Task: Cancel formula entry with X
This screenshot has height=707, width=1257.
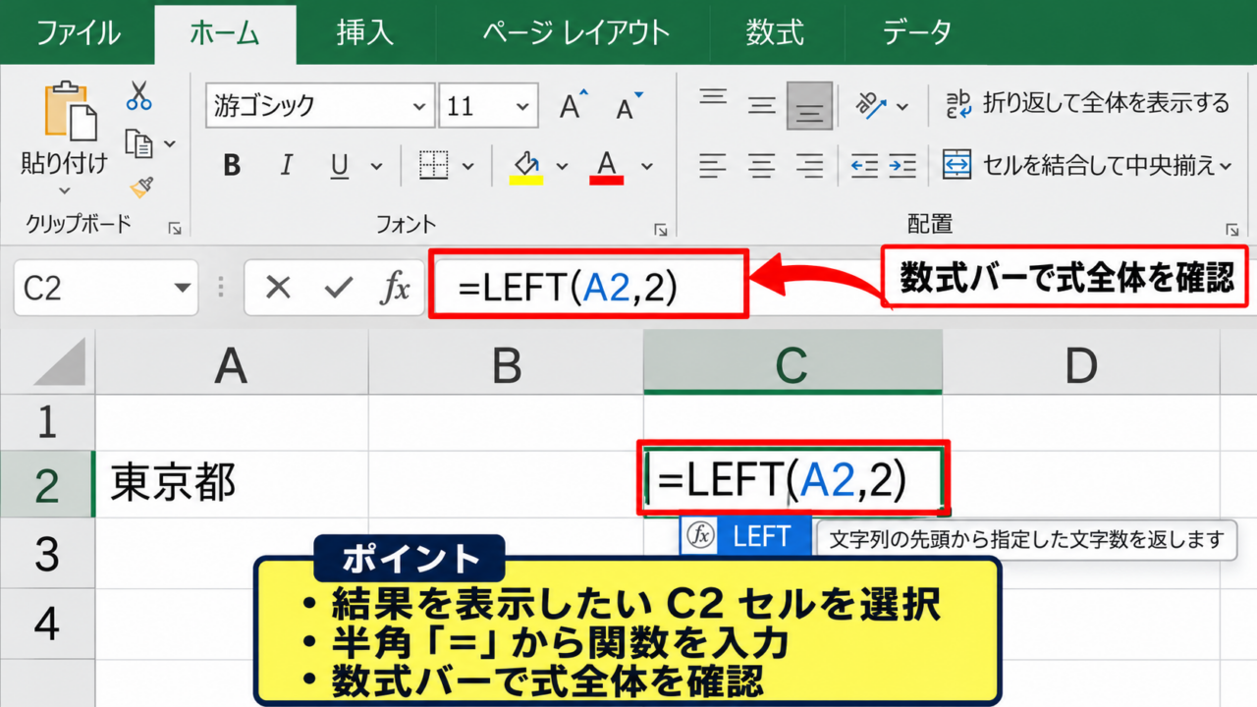Action: coord(279,288)
